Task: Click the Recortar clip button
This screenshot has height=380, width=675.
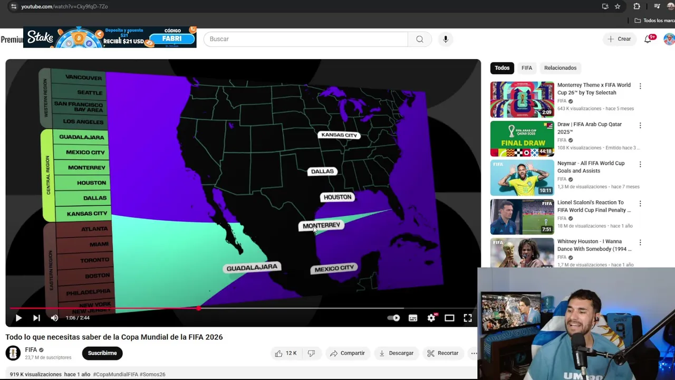Action: coord(442,353)
